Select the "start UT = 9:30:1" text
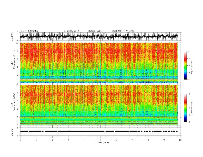Screen dimensions: 203x157 [124, 31]
